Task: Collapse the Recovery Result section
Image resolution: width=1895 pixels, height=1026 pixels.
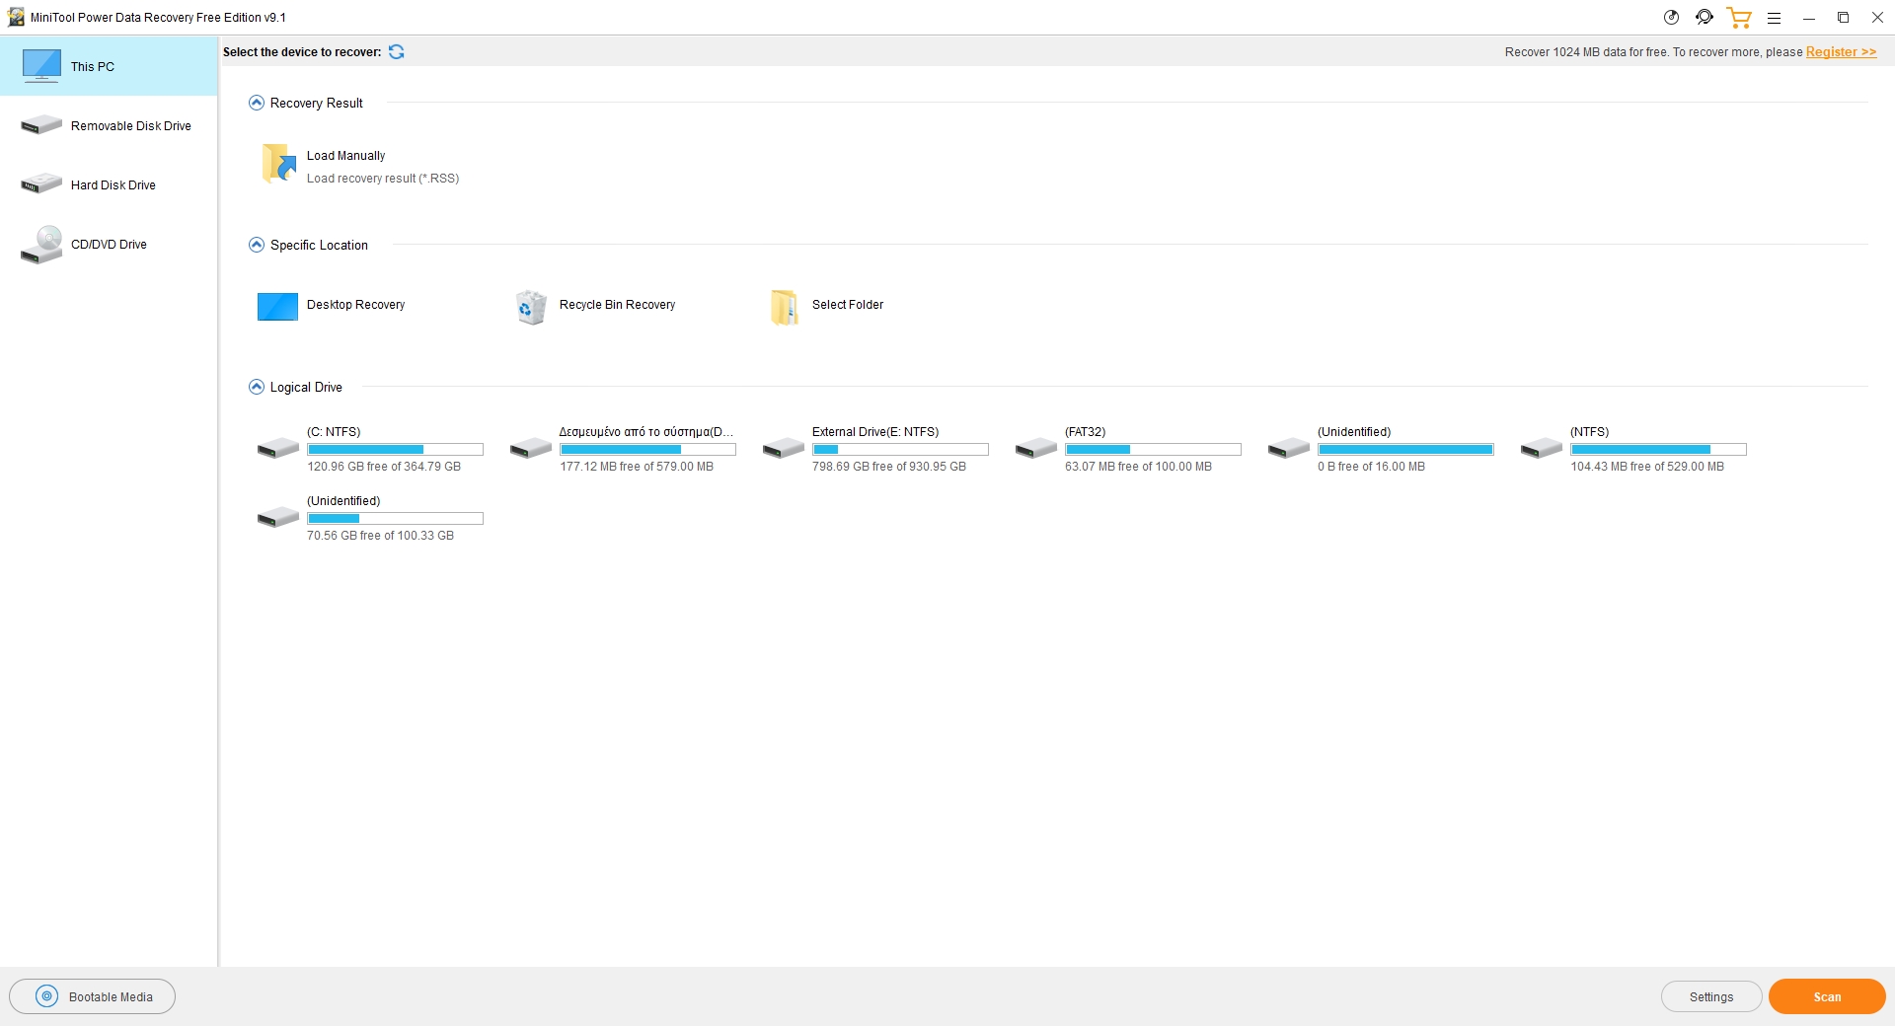Action: tap(257, 103)
